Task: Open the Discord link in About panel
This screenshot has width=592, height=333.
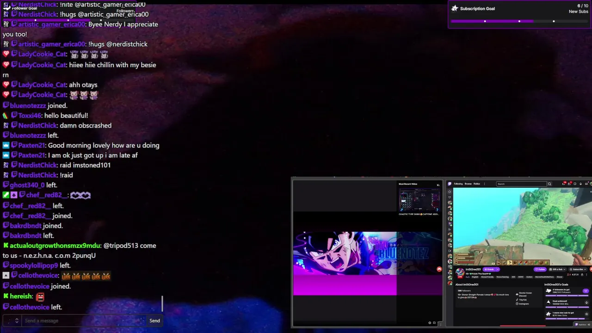Action: (x=524, y=294)
